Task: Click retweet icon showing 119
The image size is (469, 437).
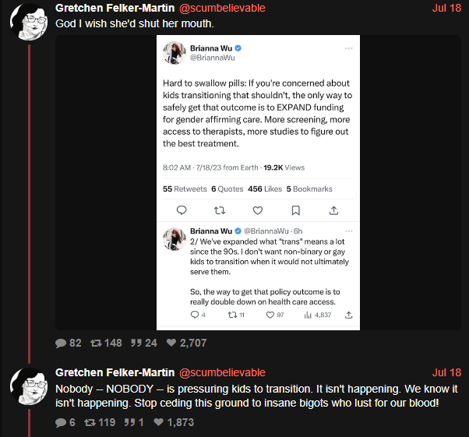Action: 90,423
